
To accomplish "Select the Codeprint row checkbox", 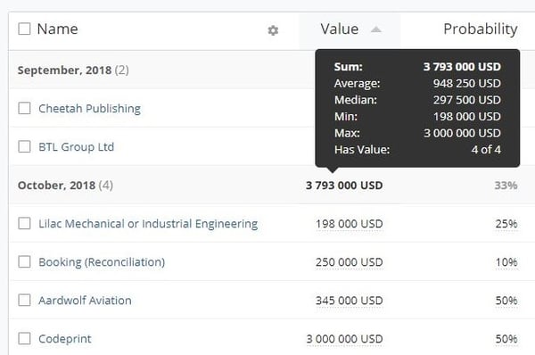I will pos(24,339).
